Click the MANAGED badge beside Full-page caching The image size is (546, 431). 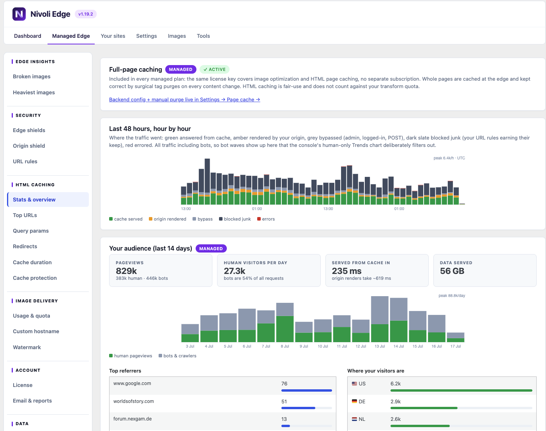(180, 69)
